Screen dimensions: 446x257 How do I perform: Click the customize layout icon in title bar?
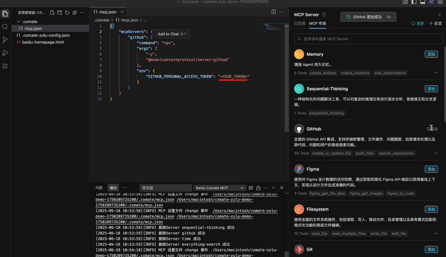[405, 2]
